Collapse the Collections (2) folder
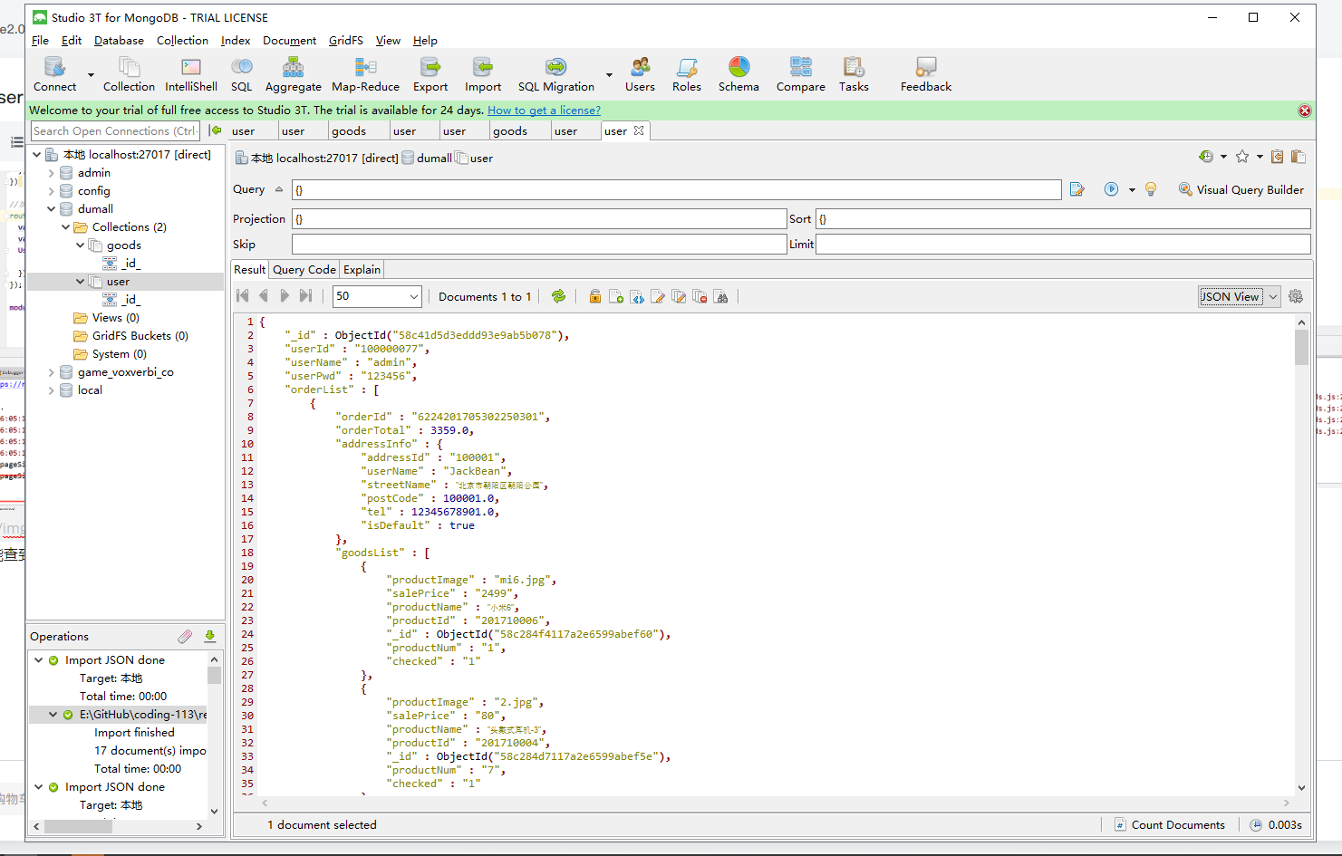Screen dimensions: 1342x856 point(66,227)
